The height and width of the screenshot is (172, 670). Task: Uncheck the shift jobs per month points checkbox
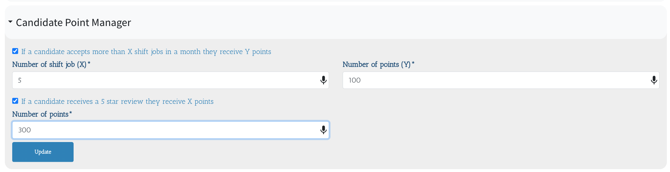tap(15, 51)
